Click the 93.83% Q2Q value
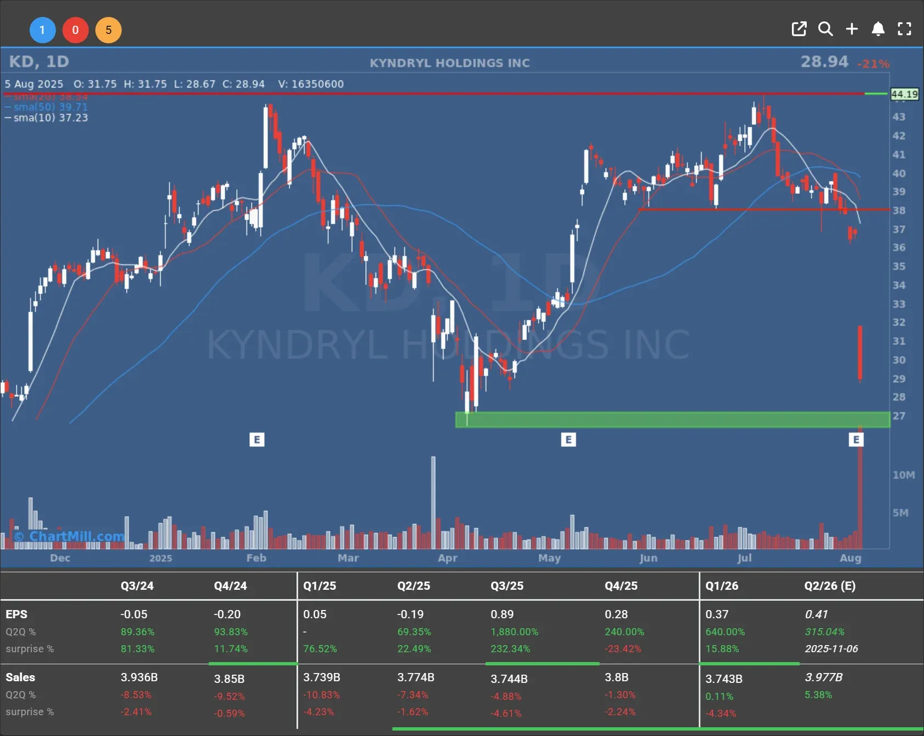The height and width of the screenshot is (736, 924). tap(231, 632)
